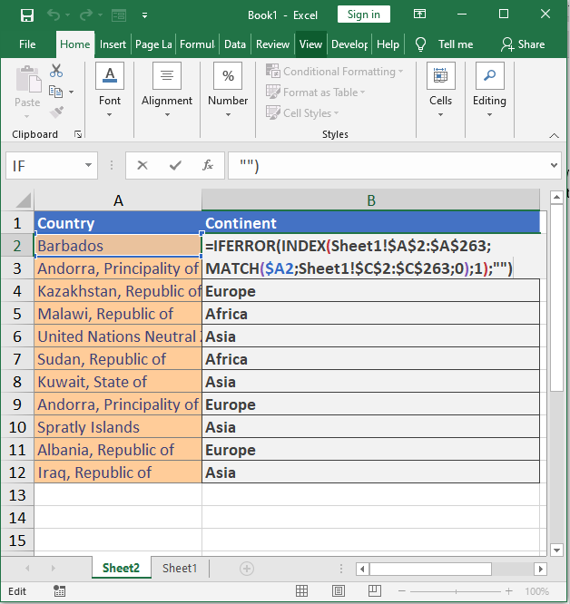Click the Share button

pos(523,44)
